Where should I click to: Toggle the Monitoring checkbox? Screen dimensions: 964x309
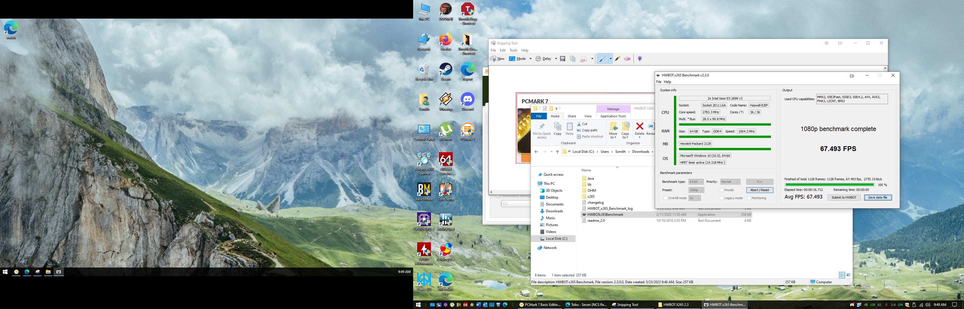[749, 198]
